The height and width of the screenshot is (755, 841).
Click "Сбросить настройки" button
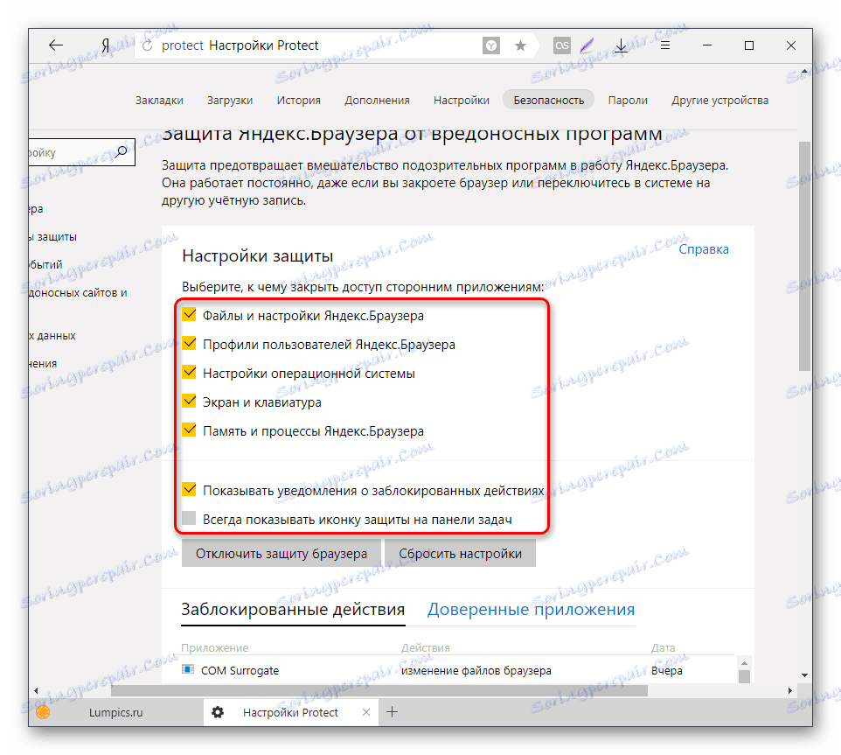tap(460, 553)
